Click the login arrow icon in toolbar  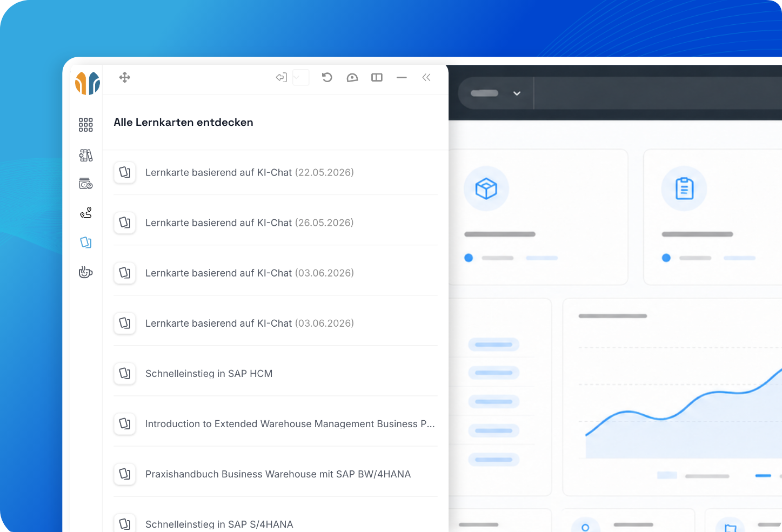coord(282,77)
